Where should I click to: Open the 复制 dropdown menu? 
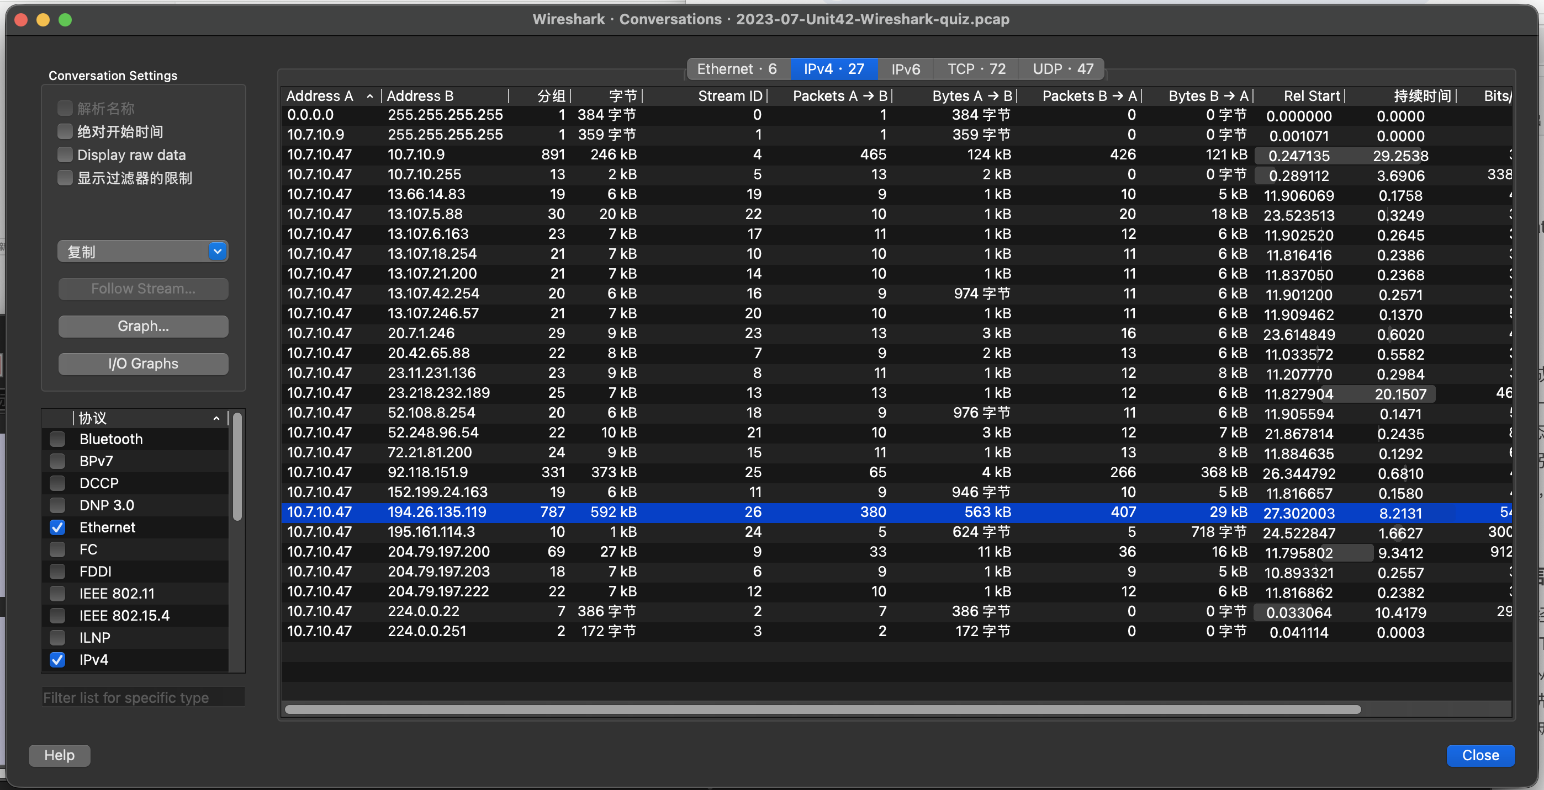(x=142, y=252)
